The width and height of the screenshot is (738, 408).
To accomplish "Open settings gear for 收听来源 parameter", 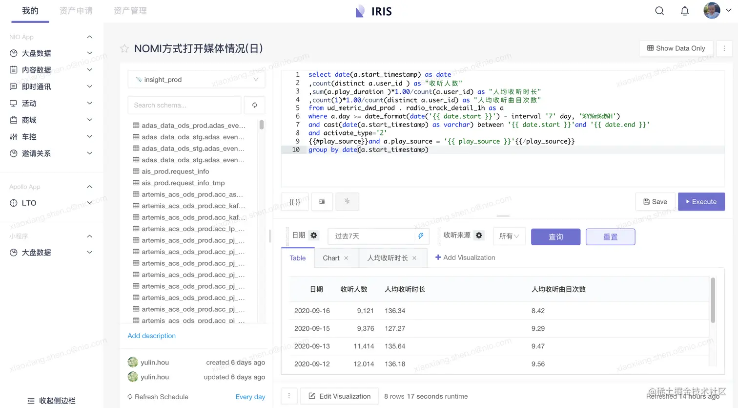I will pos(479,236).
